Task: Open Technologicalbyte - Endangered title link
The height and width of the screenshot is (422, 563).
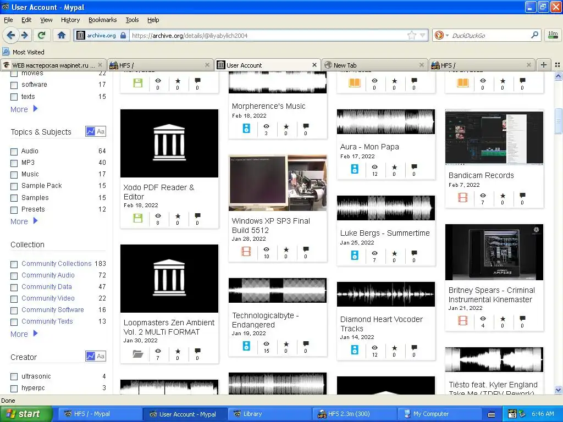Action: coord(265,320)
